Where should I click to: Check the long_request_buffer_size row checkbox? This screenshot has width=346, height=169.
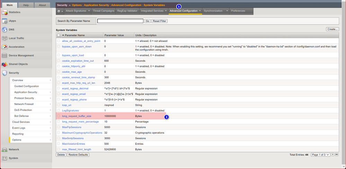(59, 116)
